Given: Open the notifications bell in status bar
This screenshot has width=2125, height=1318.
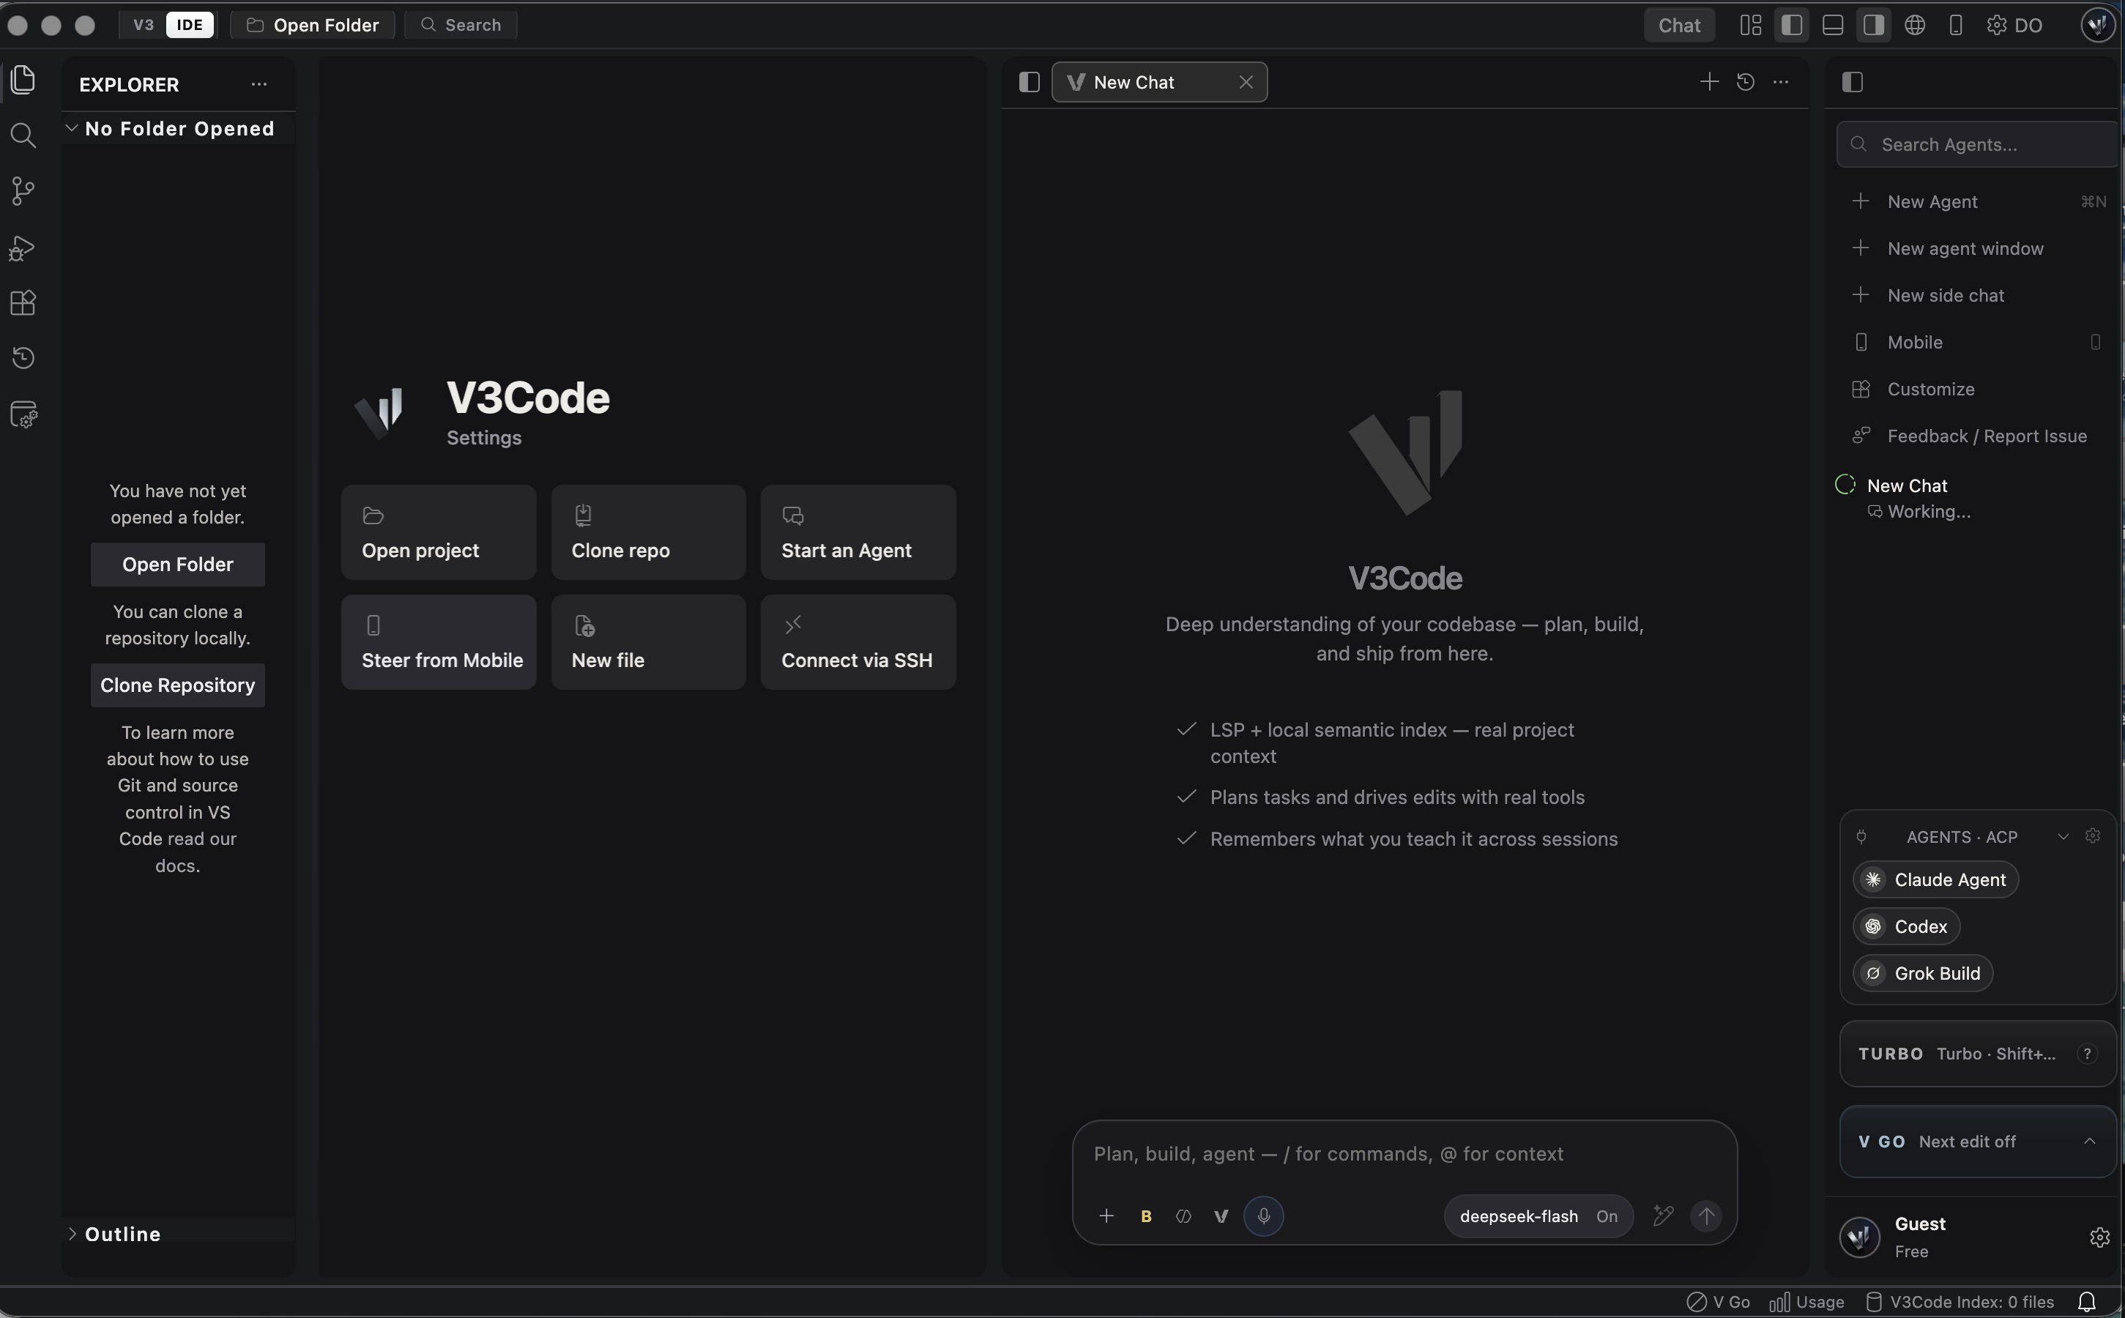Looking at the screenshot, I should [2087, 1301].
